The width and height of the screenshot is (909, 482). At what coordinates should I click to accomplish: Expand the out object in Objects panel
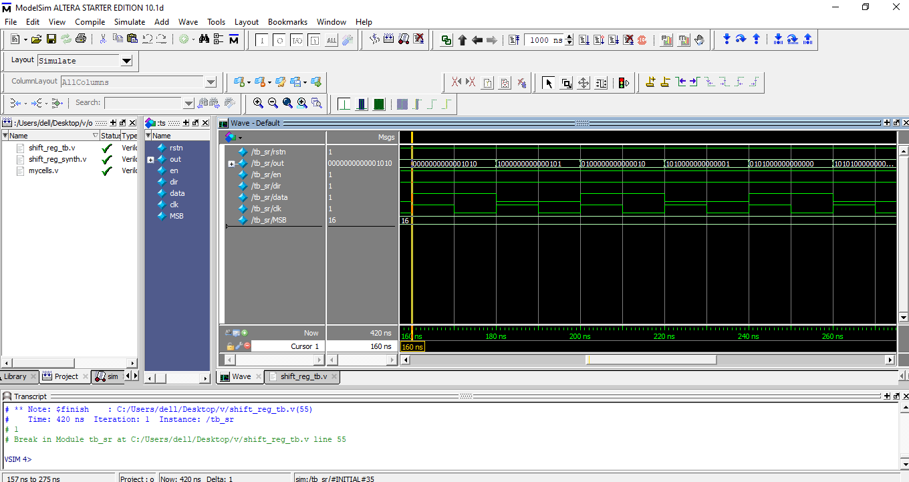point(150,160)
